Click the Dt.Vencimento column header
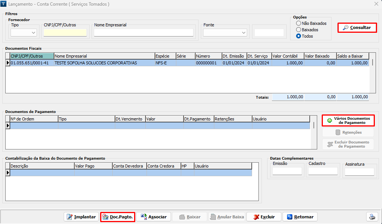This screenshot has height=224, width=382. [x=130, y=119]
